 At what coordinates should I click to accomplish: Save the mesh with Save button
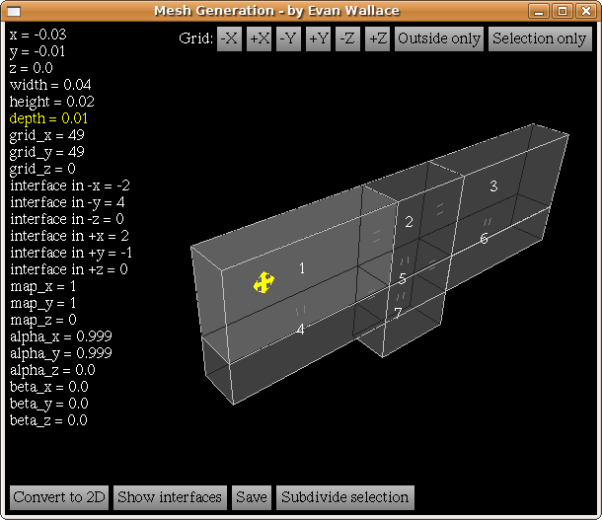pyautogui.click(x=252, y=497)
